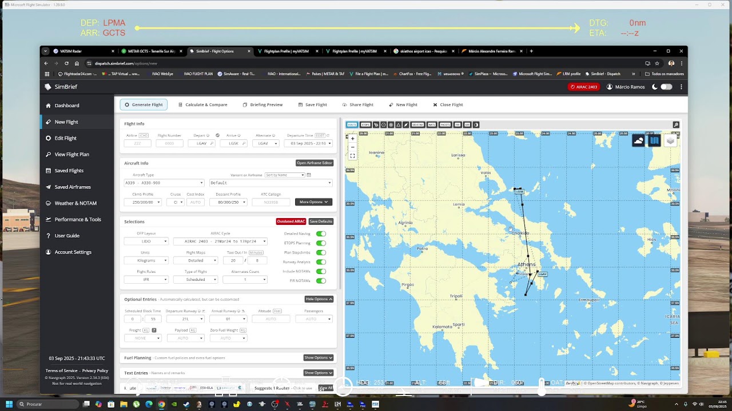Click the Generate Flight button

(144, 104)
